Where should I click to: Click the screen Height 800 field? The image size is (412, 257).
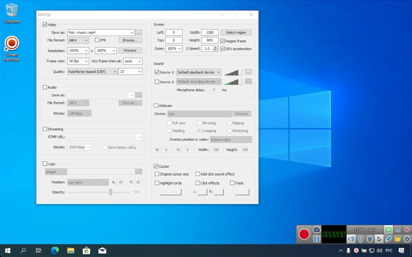(x=210, y=40)
